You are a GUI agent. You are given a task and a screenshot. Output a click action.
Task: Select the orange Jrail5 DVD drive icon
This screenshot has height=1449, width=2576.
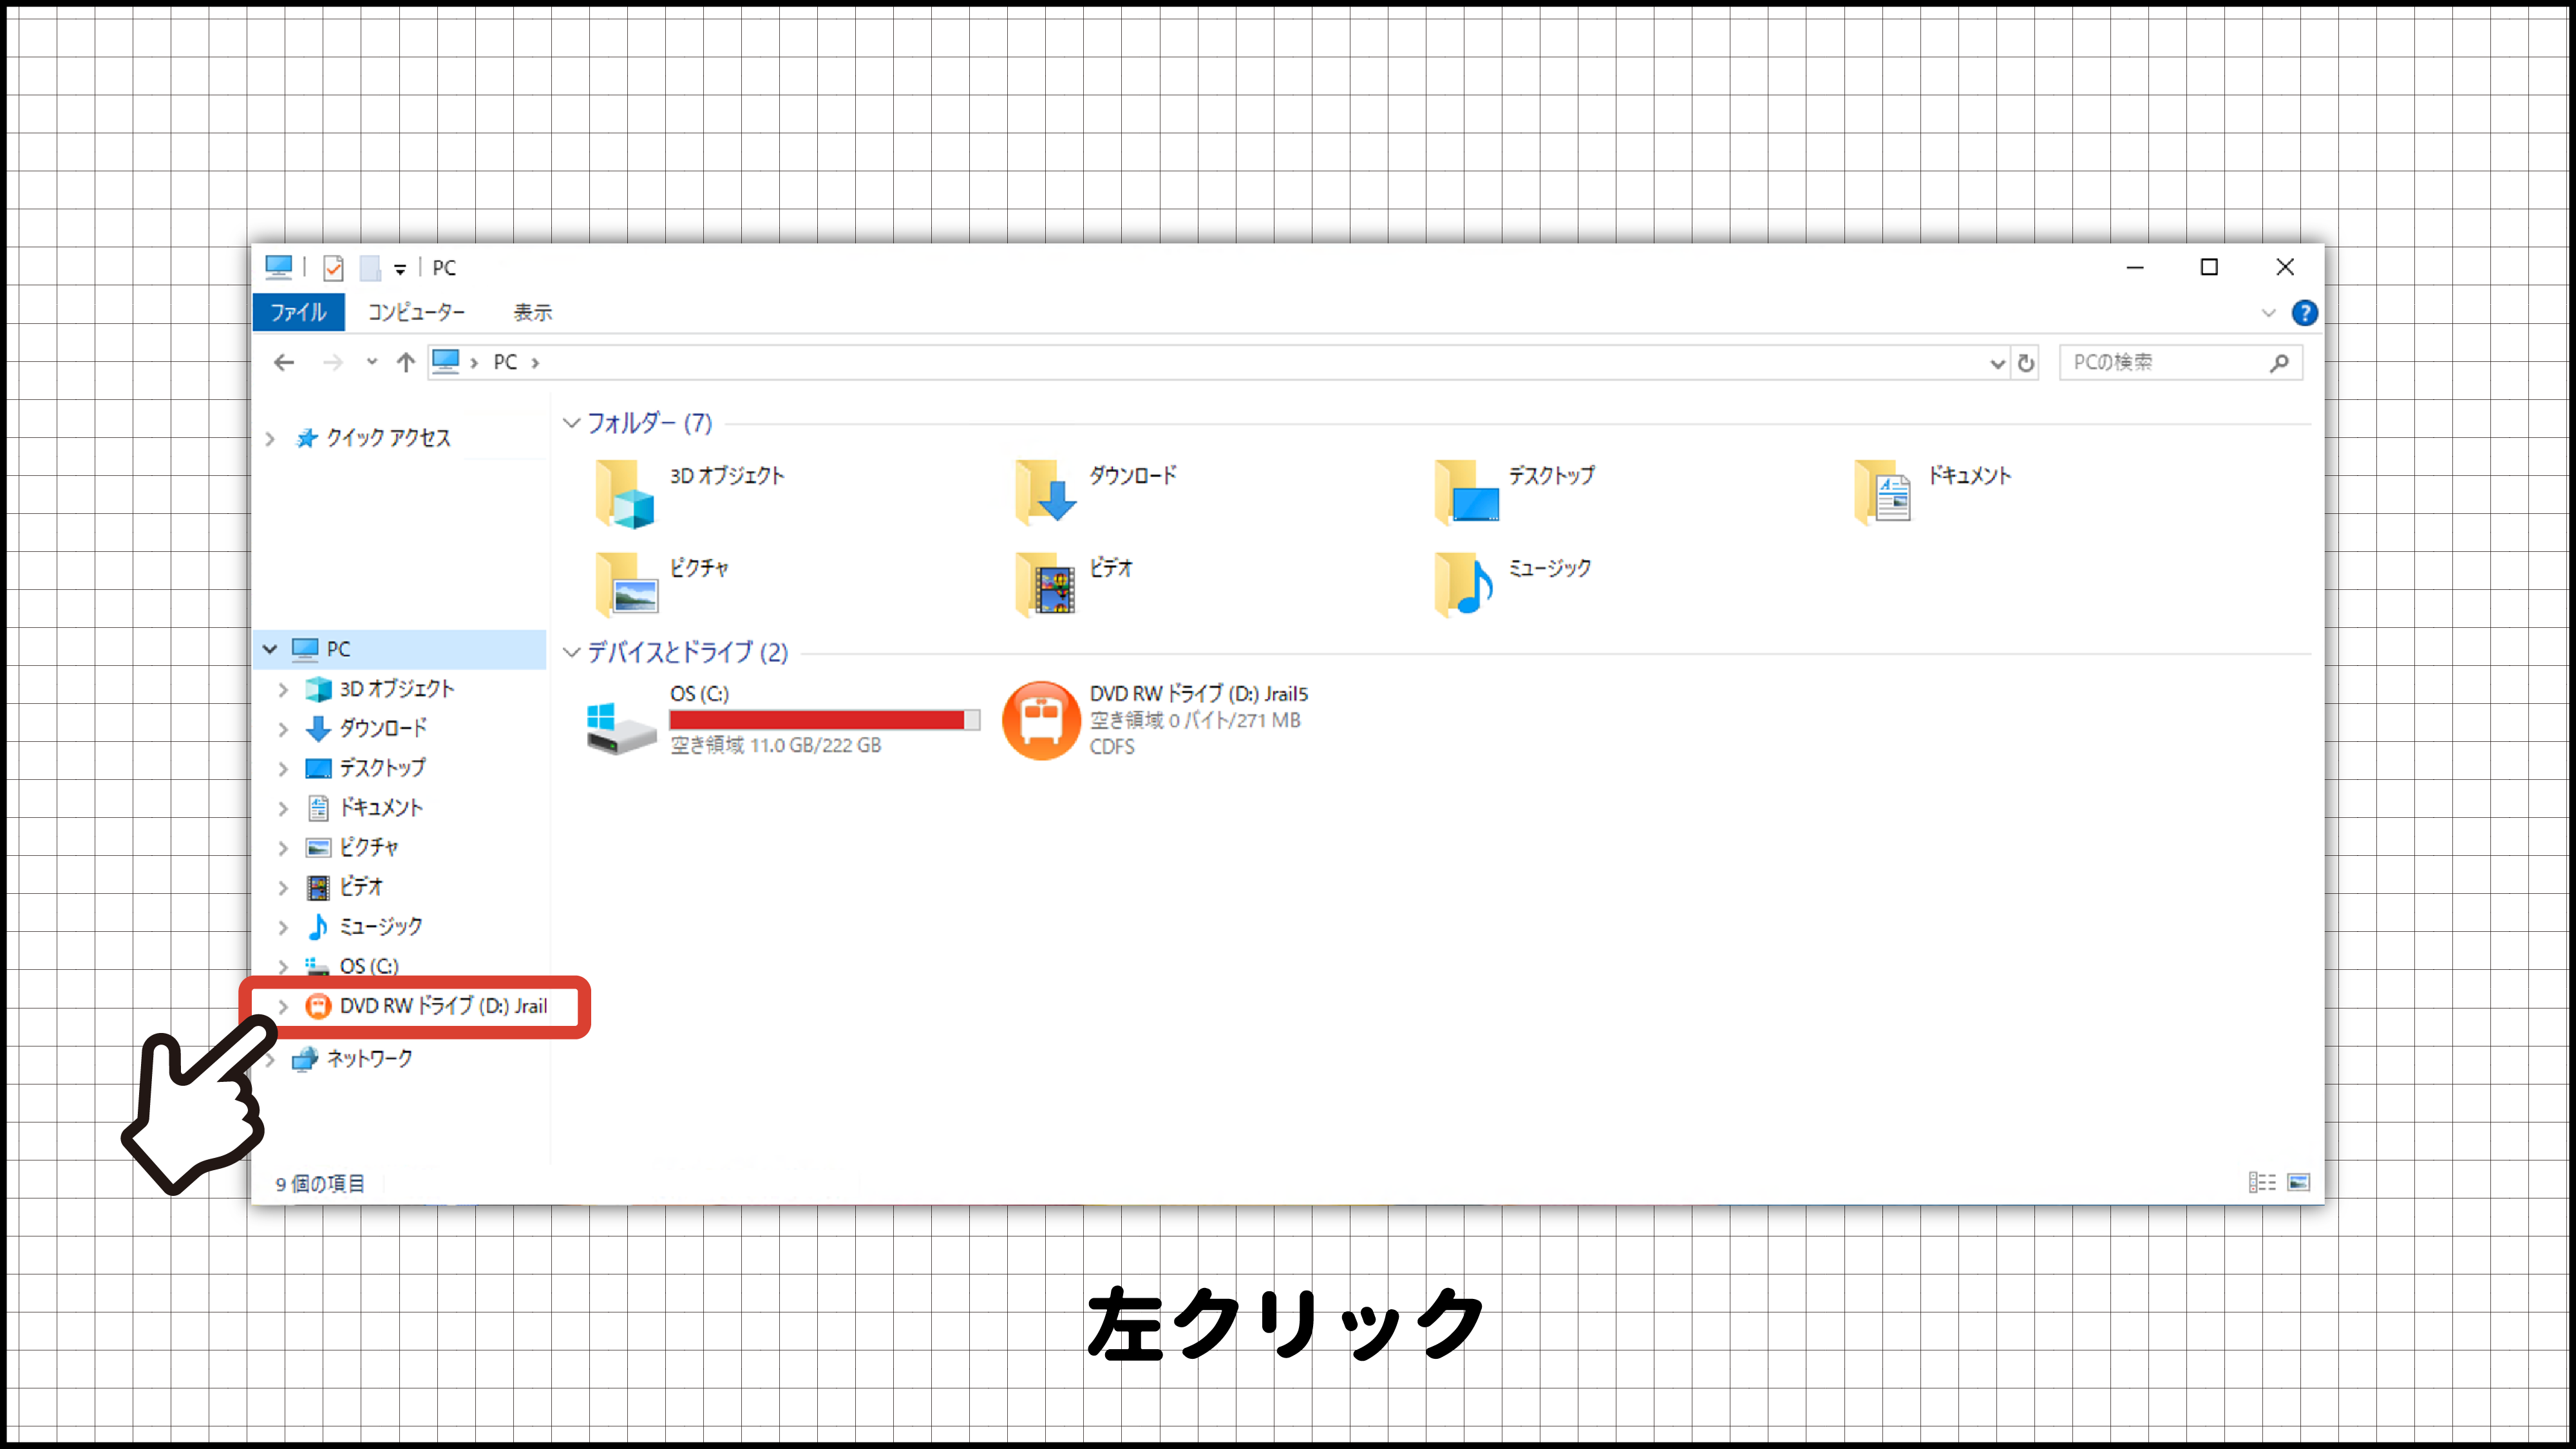[1041, 720]
